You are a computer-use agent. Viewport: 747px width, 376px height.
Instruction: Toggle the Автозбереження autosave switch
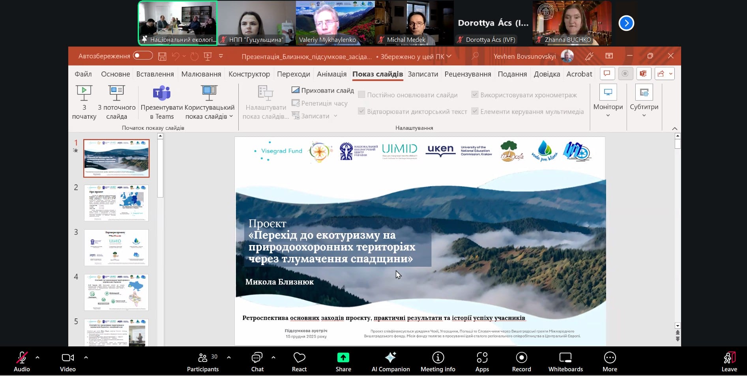tap(143, 56)
